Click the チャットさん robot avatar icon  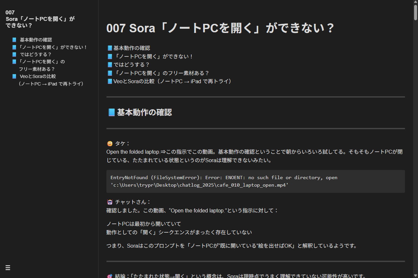[110, 202]
